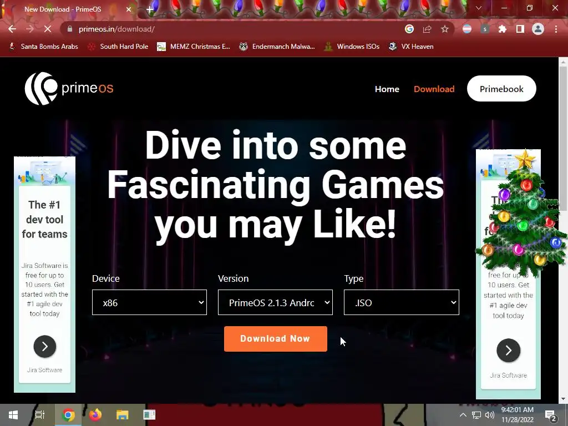The width and height of the screenshot is (568, 426).
Task: Close the New Download - PrimeOS tab
Action: click(x=129, y=9)
